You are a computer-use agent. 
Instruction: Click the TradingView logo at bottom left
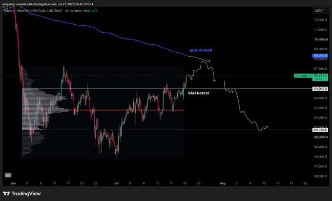[21, 193]
